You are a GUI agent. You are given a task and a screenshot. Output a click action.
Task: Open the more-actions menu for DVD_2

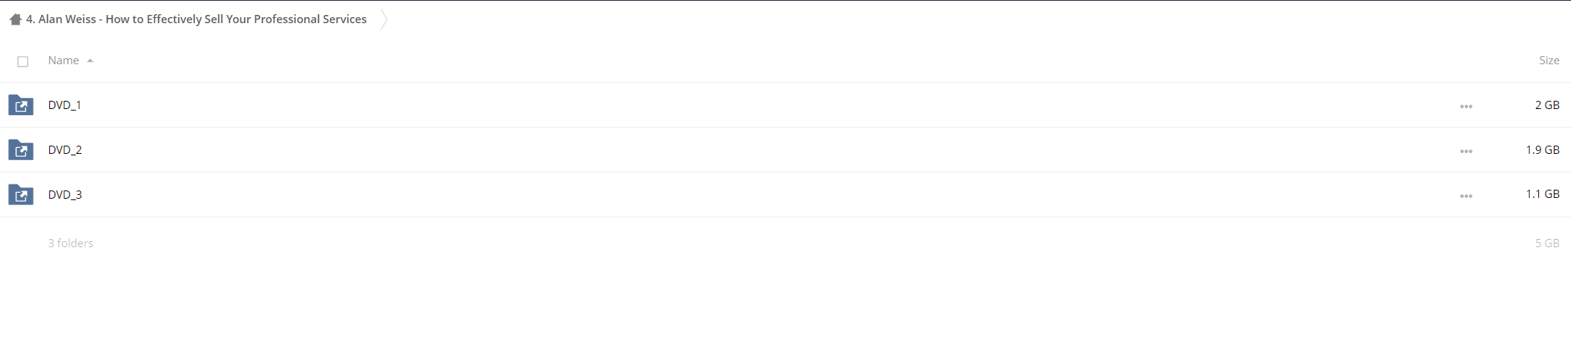pos(1466,152)
